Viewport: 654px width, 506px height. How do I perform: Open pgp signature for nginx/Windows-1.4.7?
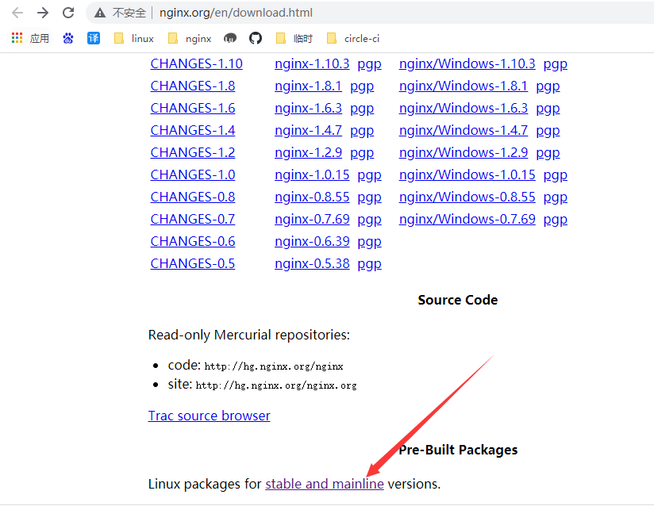point(548,131)
